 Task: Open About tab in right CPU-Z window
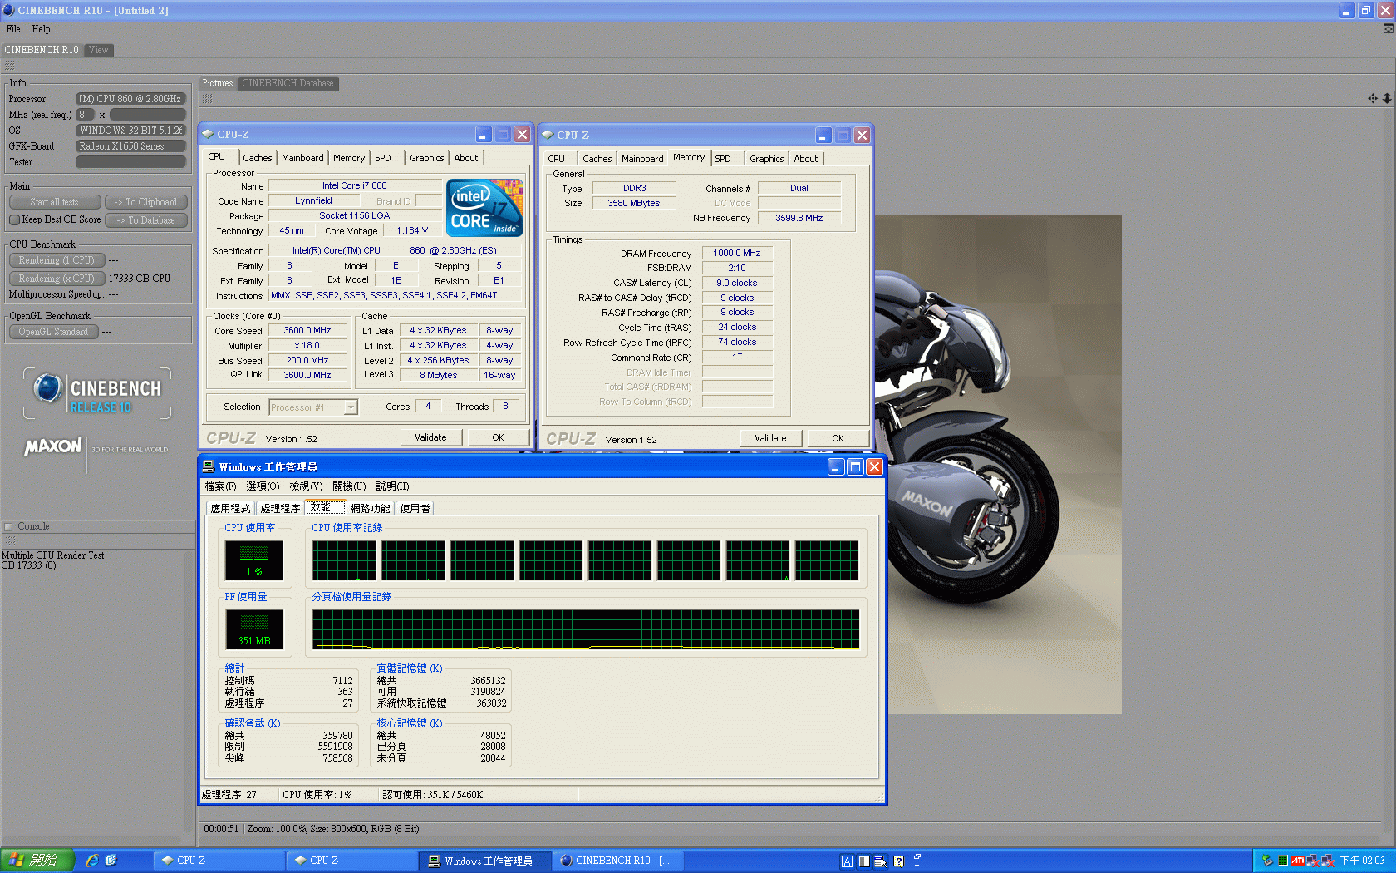coord(806,159)
